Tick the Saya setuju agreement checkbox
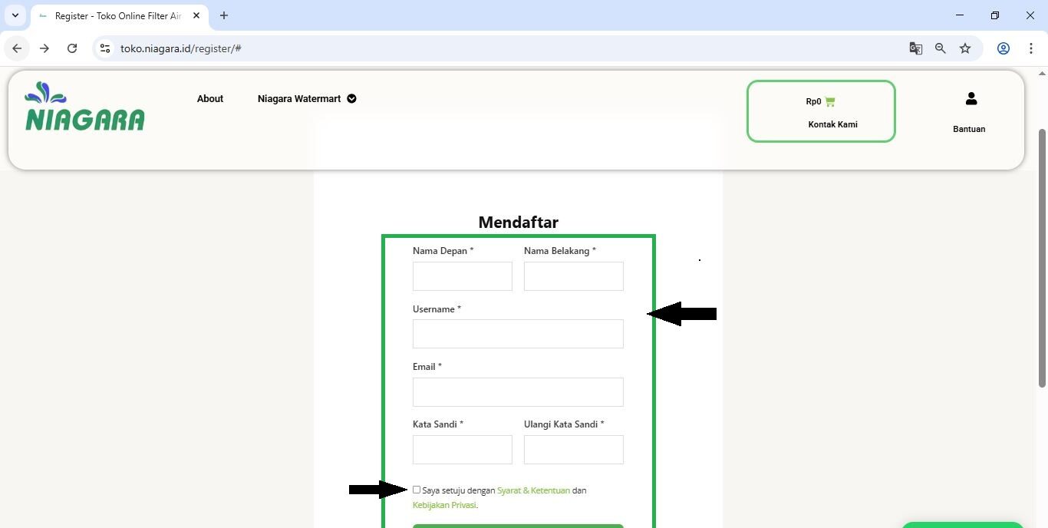Image resolution: width=1048 pixels, height=528 pixels. (x=417, y=490)
